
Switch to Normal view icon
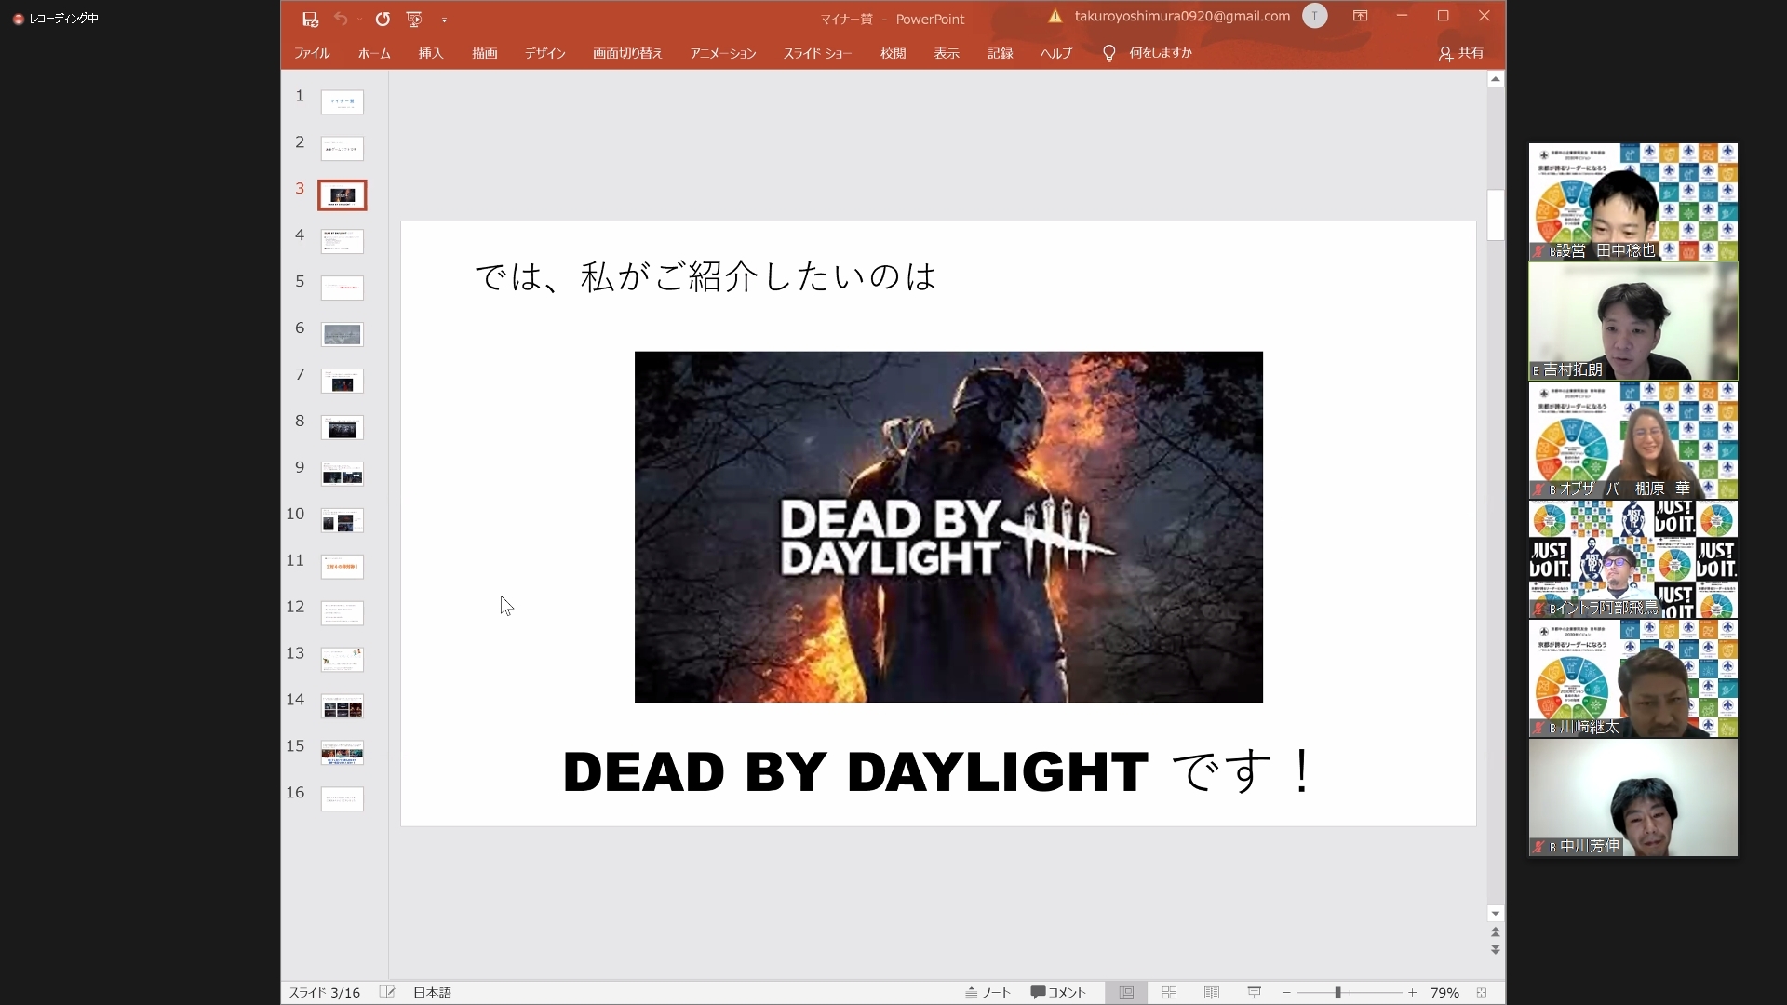(x=1126, y=993)
